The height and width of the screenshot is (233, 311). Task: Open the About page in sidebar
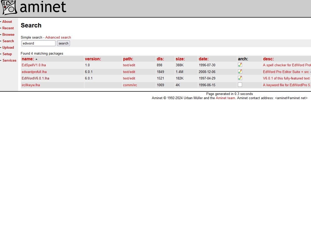pos(7,22)
